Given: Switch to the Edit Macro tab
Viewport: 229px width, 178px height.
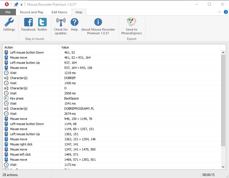Looking at the screenshot, I should [x=59, y=12].
